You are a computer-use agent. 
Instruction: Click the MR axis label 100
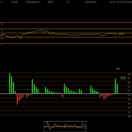coord(129,74)
